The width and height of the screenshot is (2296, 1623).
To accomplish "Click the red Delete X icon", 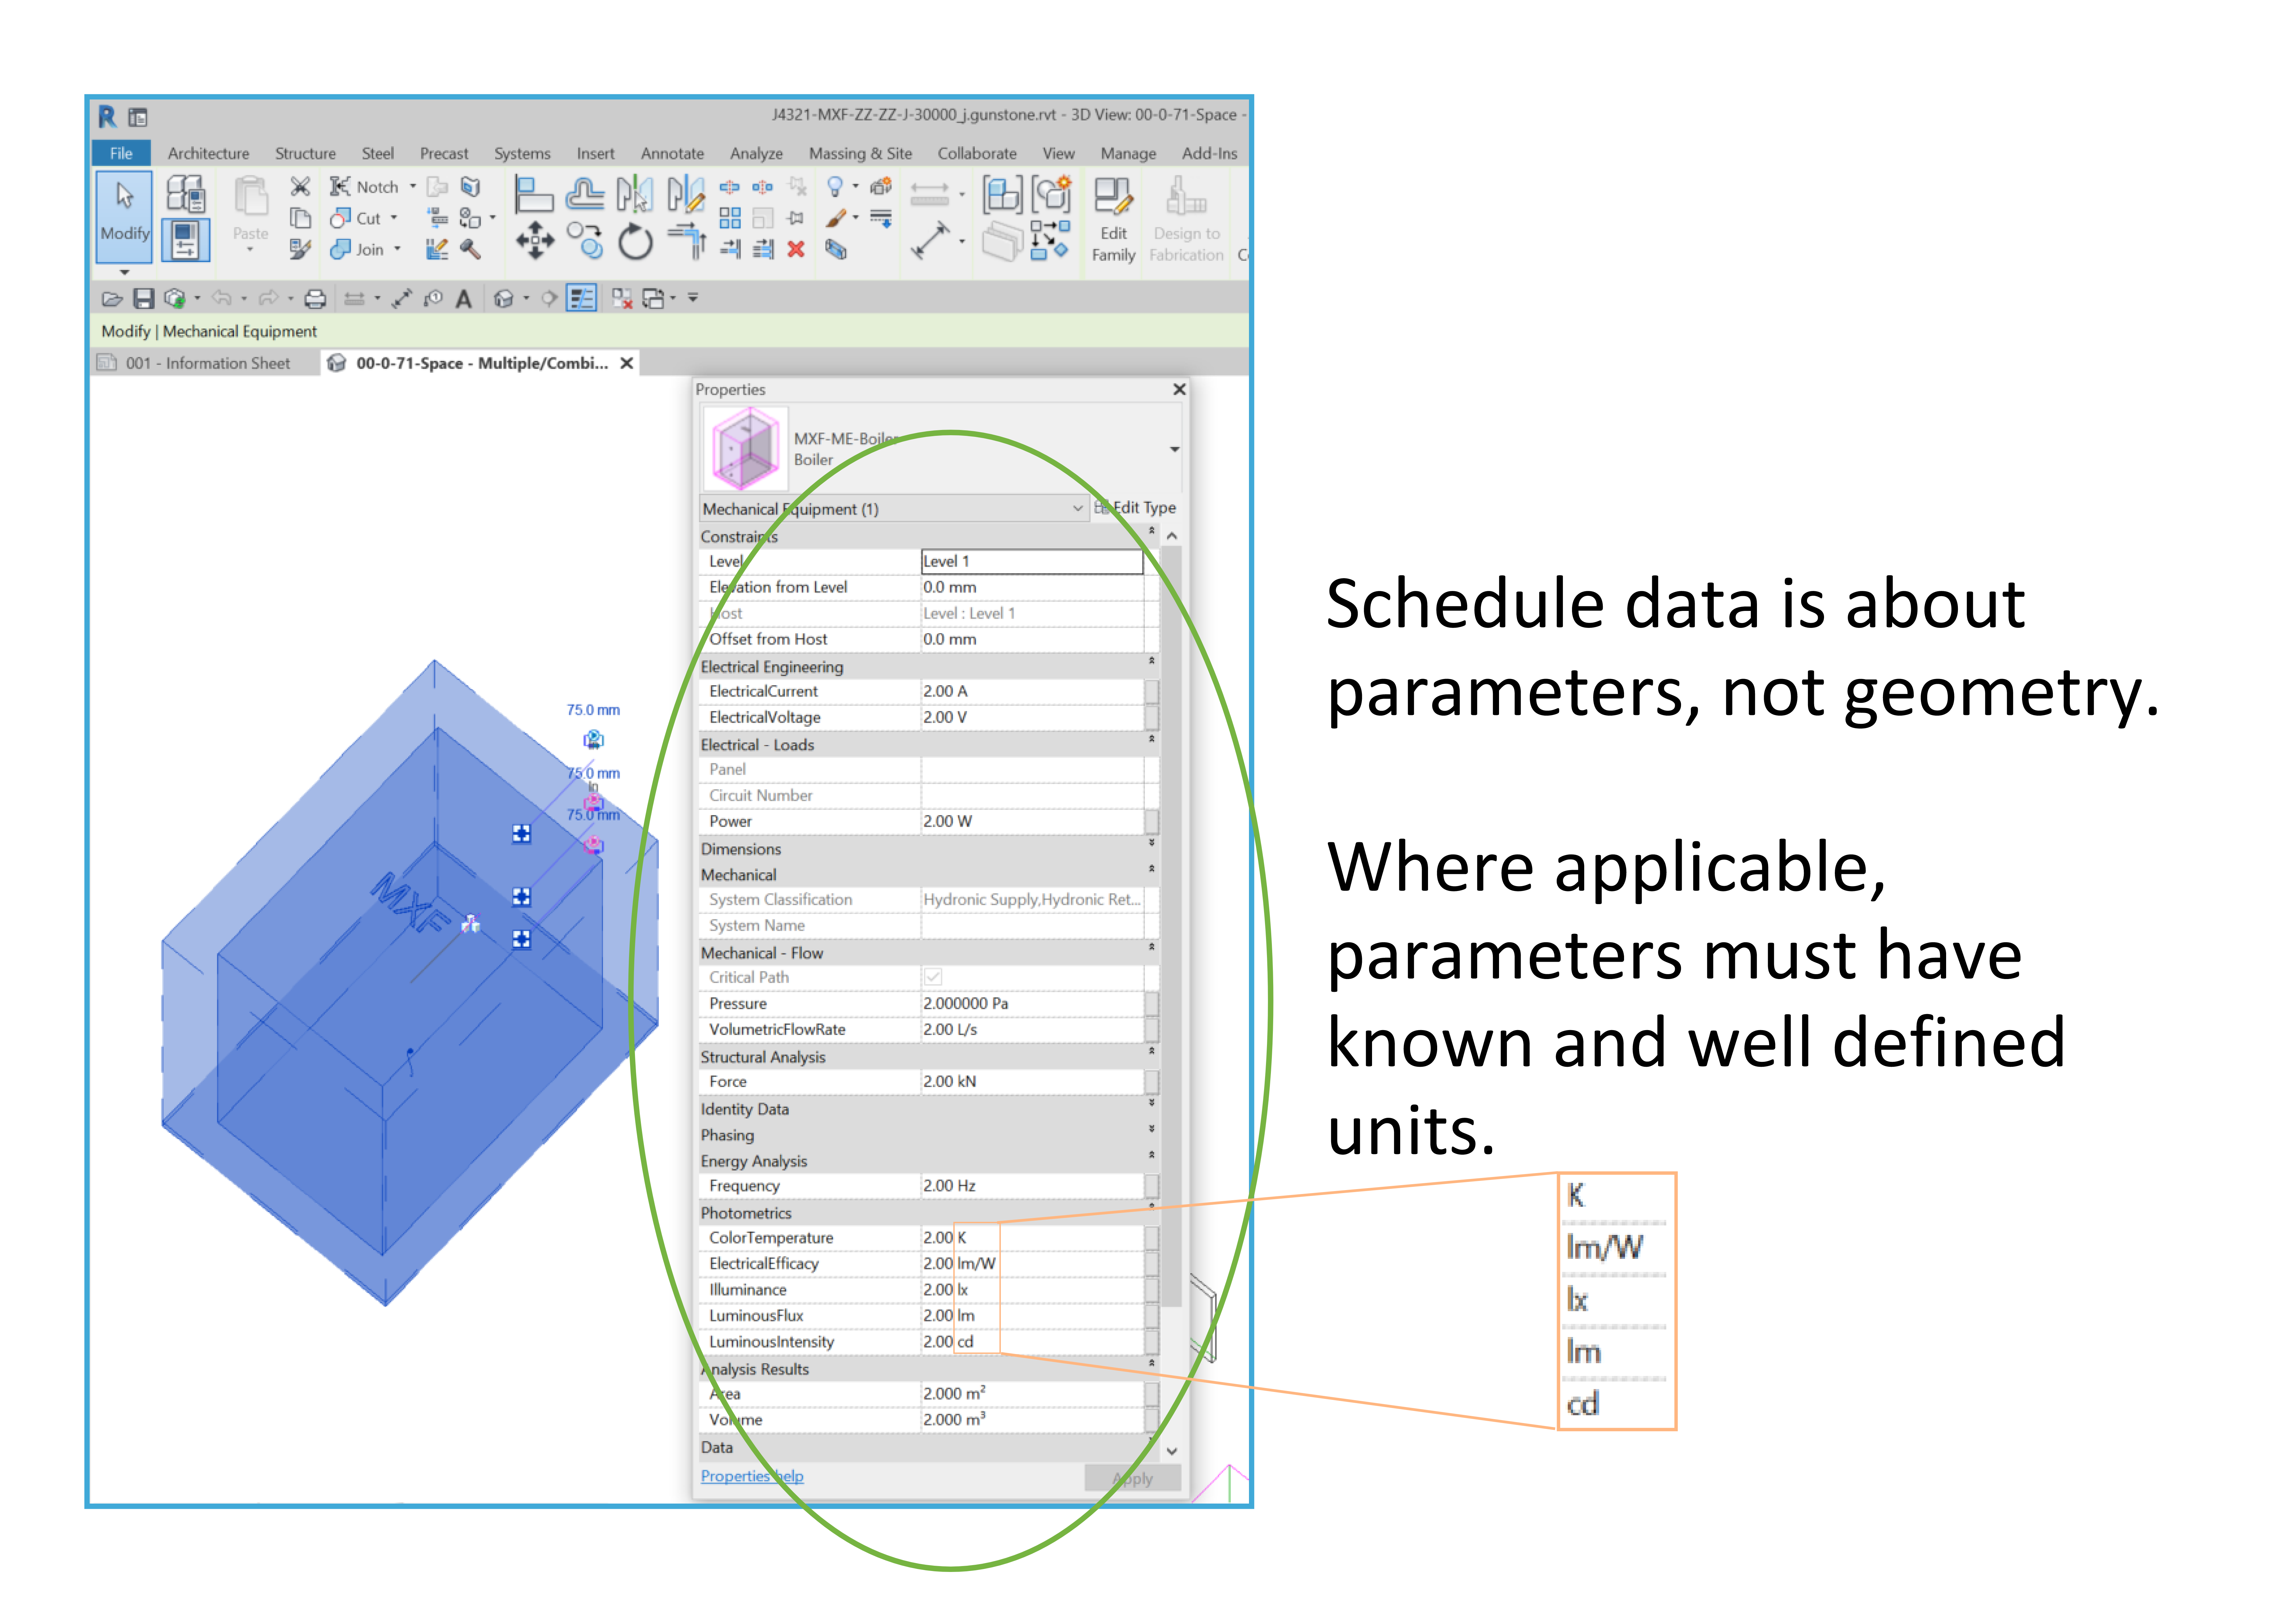I will (796, 249).
